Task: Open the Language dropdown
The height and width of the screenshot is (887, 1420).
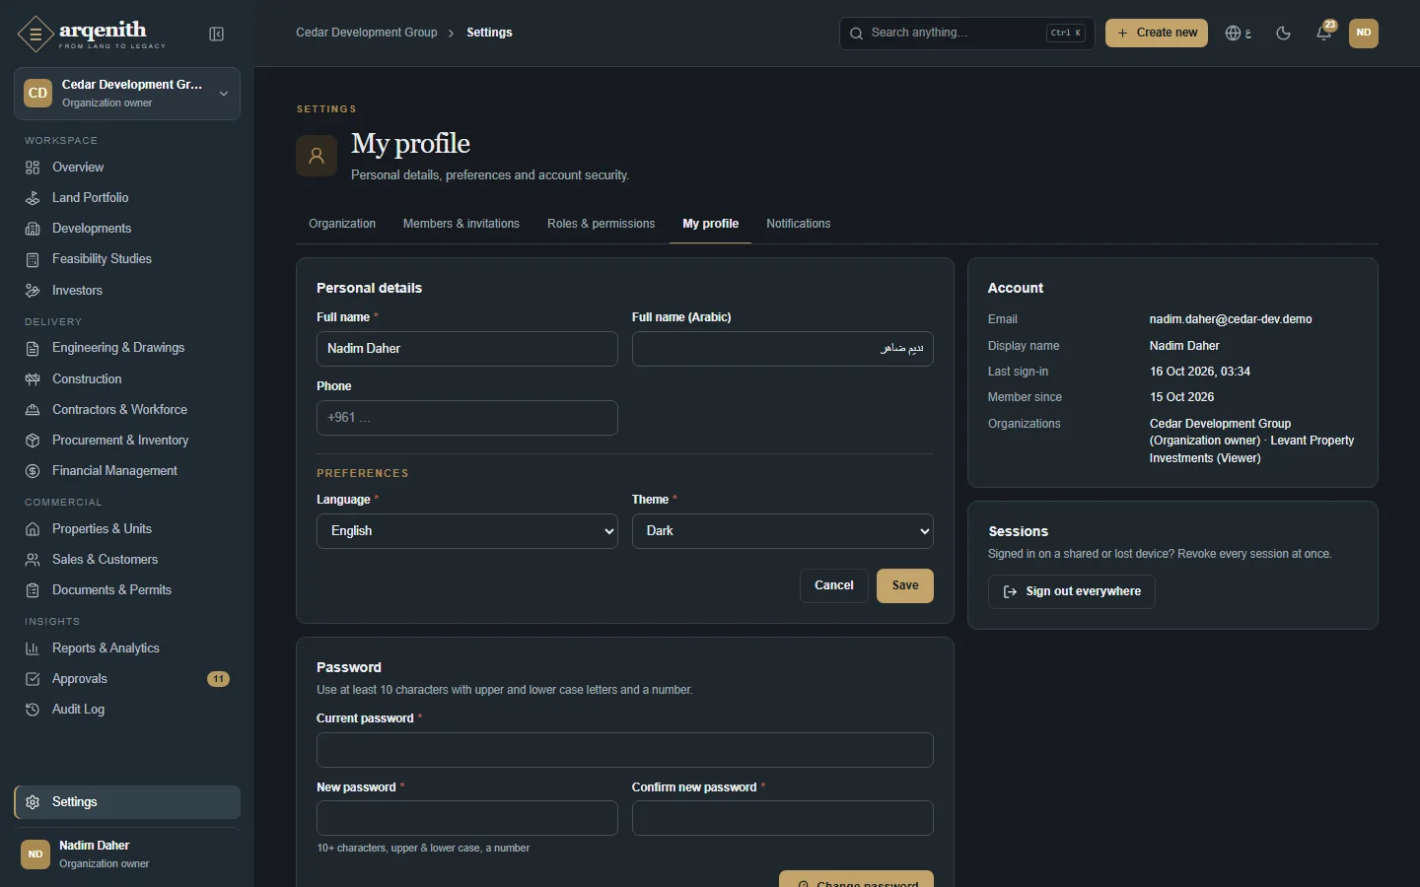Action: pos(467,531)
